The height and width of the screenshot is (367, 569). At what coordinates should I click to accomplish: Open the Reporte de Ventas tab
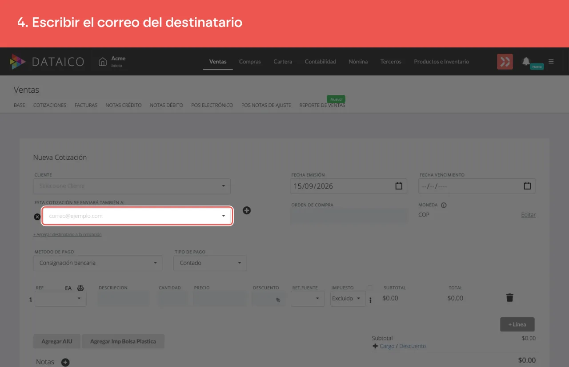point(322,105)
